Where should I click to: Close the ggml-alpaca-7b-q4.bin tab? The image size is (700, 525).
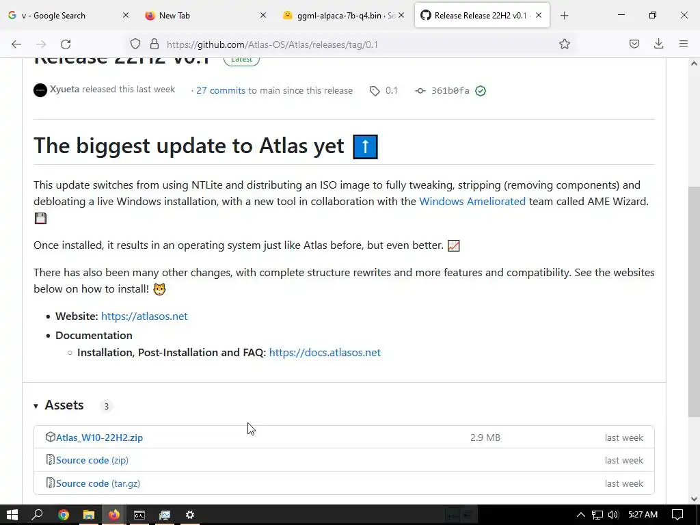tap(401, 15)
